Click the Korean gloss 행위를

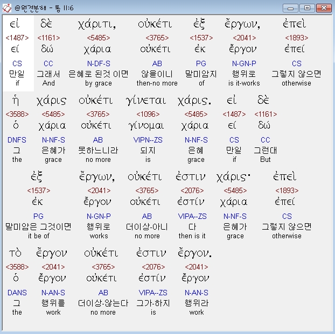tap(53, 303)
